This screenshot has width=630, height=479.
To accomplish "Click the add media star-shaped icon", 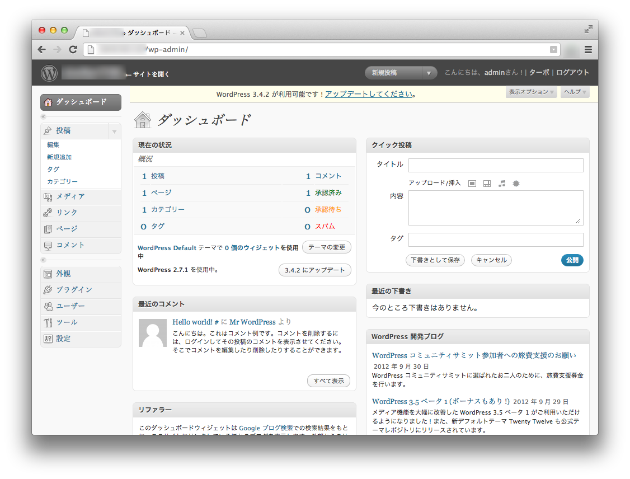I will (x=516, y=184).
